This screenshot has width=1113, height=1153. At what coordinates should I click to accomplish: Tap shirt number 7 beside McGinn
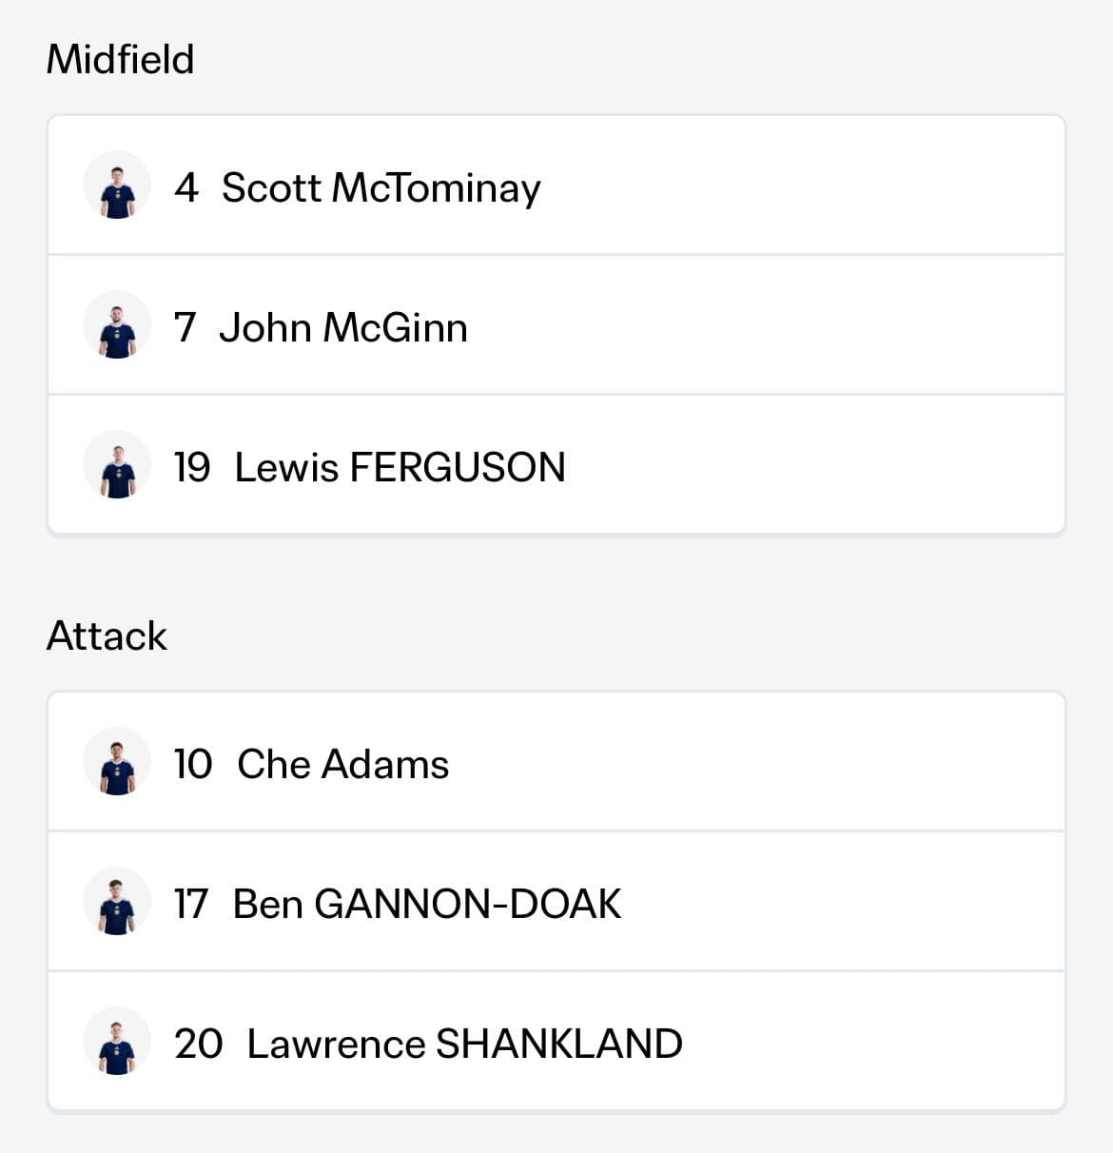coord(185,327)
